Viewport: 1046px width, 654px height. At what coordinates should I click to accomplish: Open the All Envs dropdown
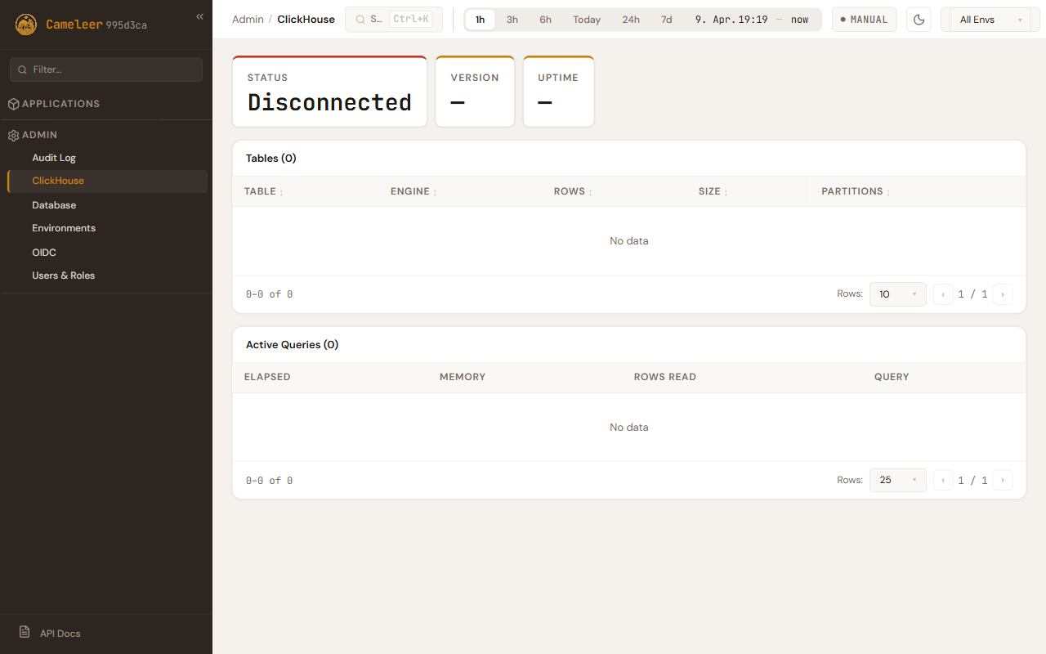pyautogui.click(x=990, y=20)
